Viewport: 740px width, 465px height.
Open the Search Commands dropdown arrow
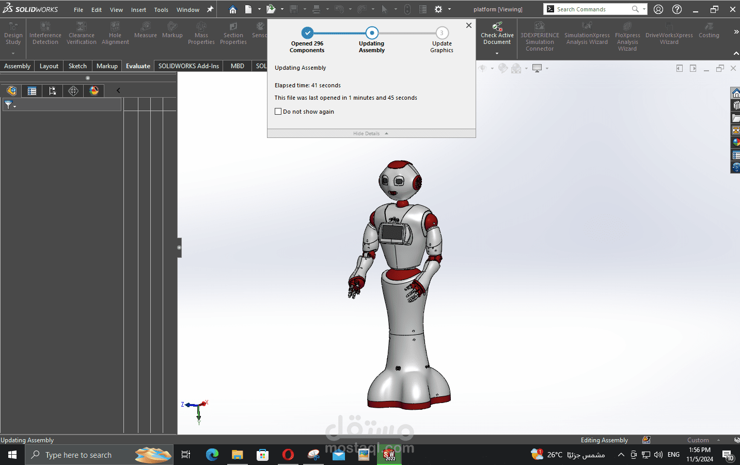[644, 9]
